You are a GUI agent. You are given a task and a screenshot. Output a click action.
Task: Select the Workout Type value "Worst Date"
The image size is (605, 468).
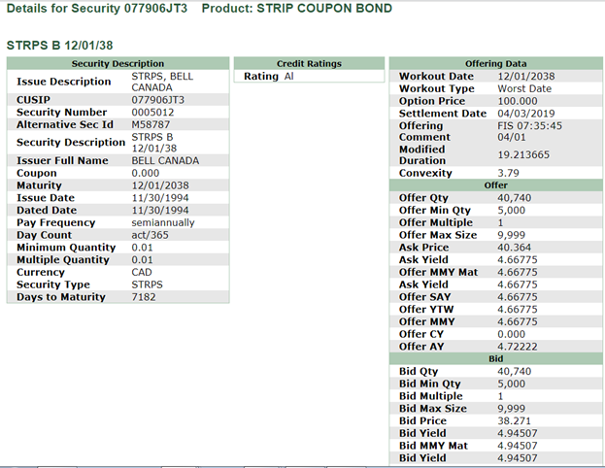coord(524,88)
